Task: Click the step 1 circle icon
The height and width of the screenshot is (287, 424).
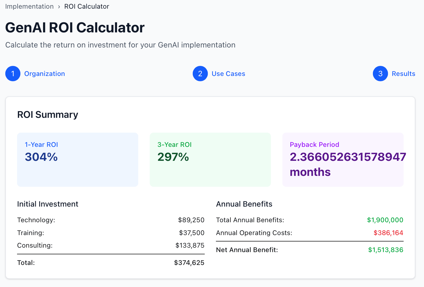Action: point(13,74)
